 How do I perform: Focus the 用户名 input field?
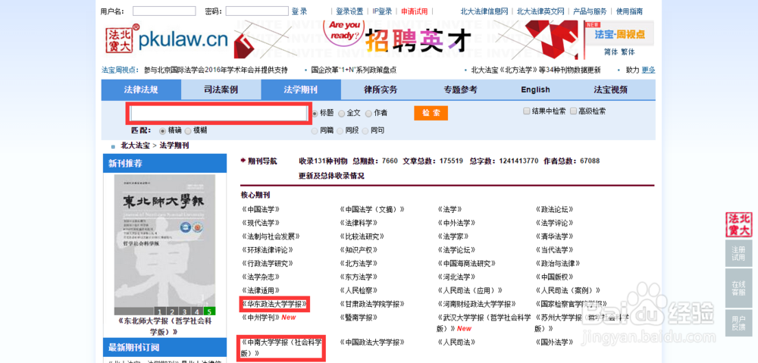tap(164, 11)
